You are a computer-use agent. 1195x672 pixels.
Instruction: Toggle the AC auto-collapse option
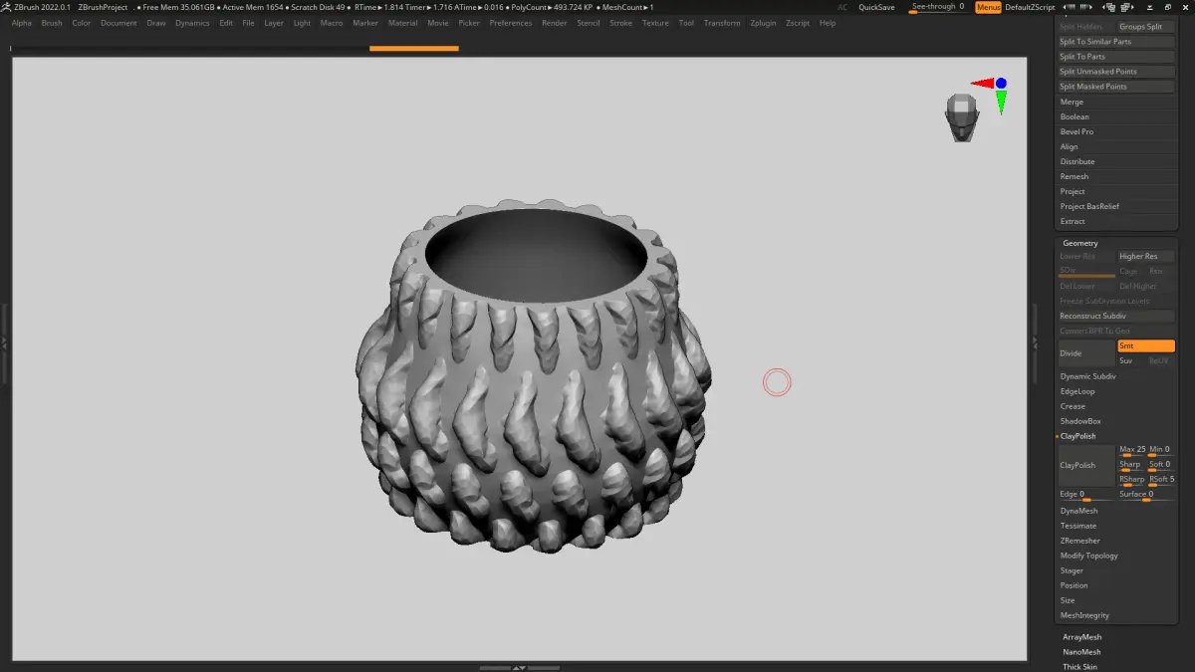coord(842,7)
